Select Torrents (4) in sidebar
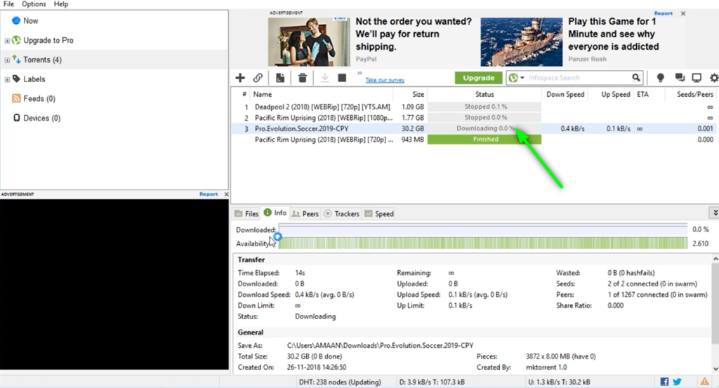This screenshot has height=388, width=719. (x=42, y=60)
